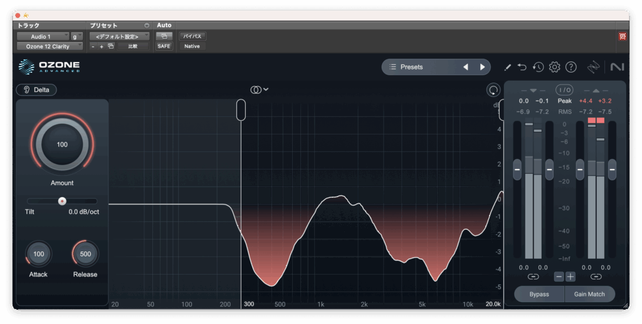The image size is (642, 324).
Task: Open the Ozone settings gear
Action: [554, 67]
